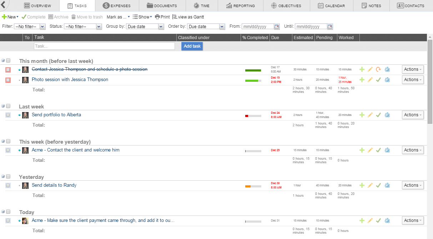
Task: Check the Send details to Randy checkbox
Action: click(x=8, y=185)
